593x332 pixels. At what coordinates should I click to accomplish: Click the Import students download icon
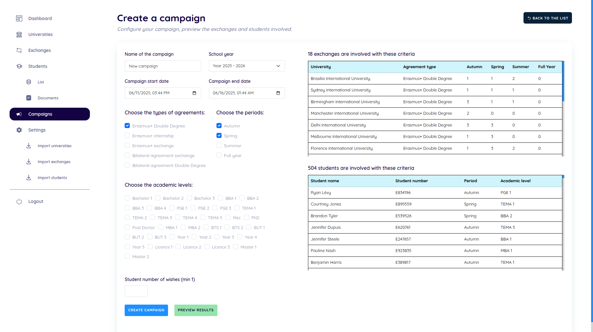click(x=29, y=177)
